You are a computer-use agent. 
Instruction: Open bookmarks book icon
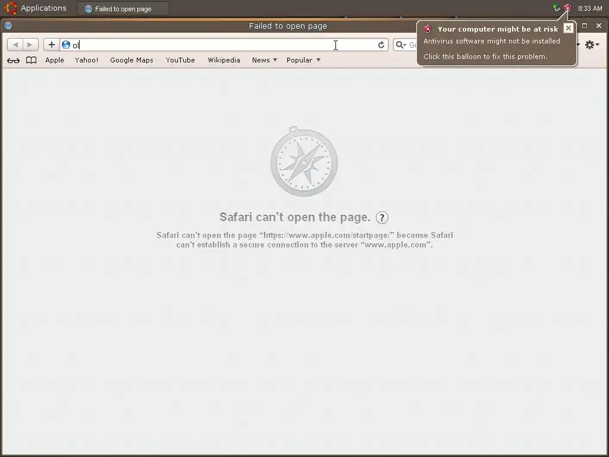pos(31,60)
